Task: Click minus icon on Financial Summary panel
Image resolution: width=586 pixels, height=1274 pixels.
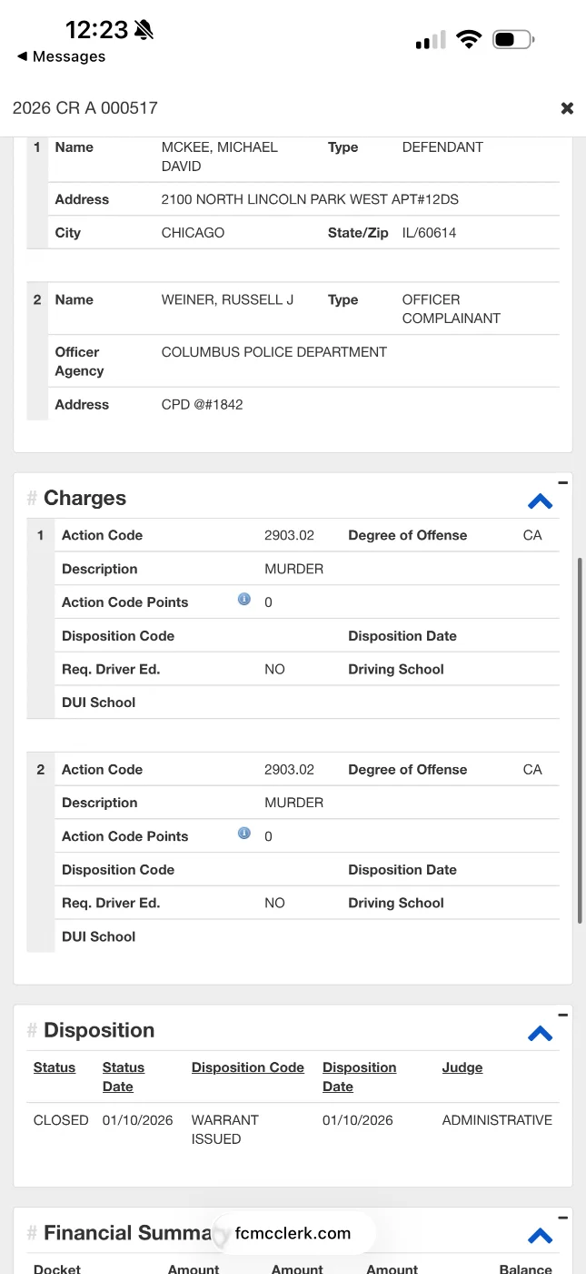Action: pyautogui.click(x=562, y=1218)
